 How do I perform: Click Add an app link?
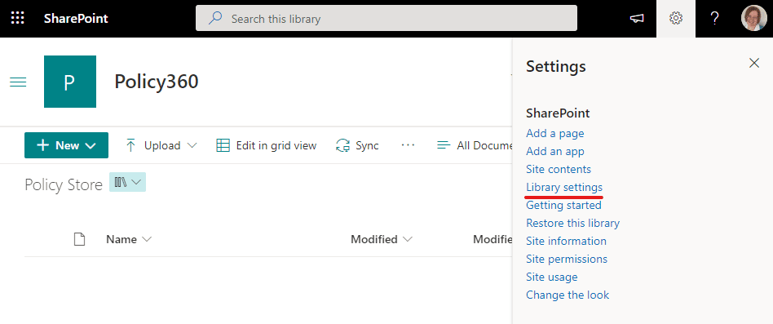click(x=555, y=152)
